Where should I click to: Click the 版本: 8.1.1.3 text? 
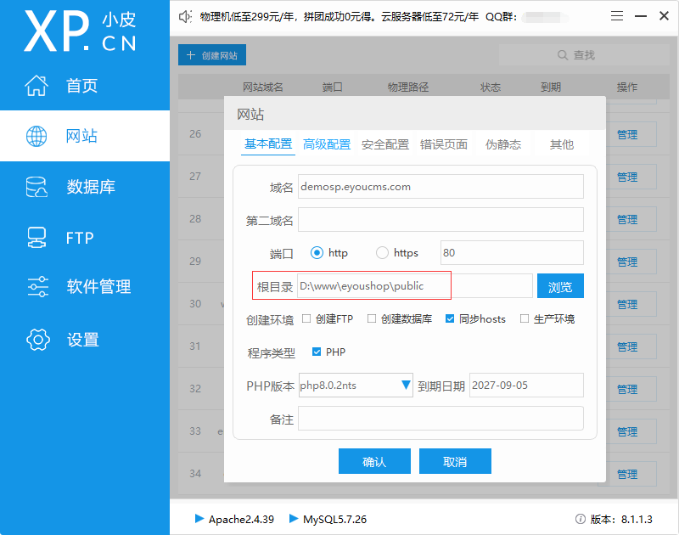click(x=621, y=519)
